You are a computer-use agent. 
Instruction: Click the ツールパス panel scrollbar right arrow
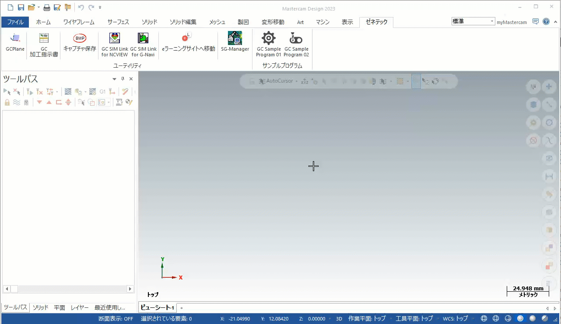point(130,289)
